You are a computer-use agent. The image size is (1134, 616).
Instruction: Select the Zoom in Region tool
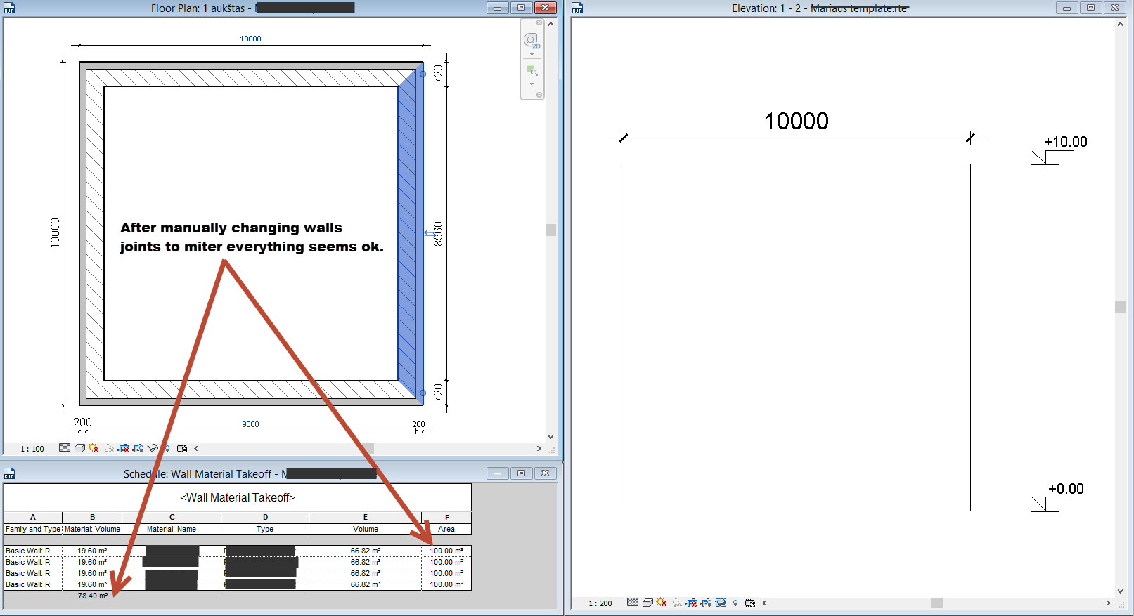pyautogui.click(x=531, y=70)
